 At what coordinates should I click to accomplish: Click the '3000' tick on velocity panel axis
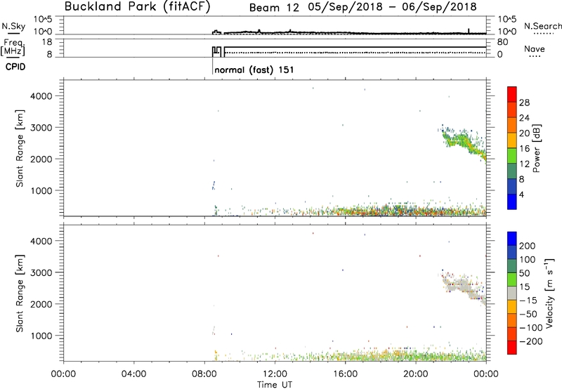point(41,272)
